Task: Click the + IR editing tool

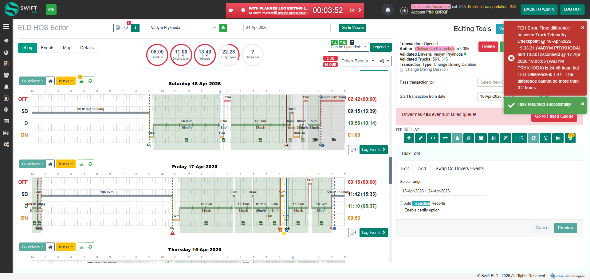Action: 520,138
